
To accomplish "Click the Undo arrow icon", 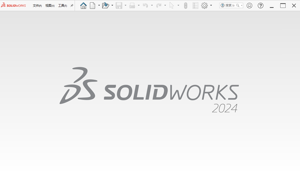I will click(x=145, y=6).
